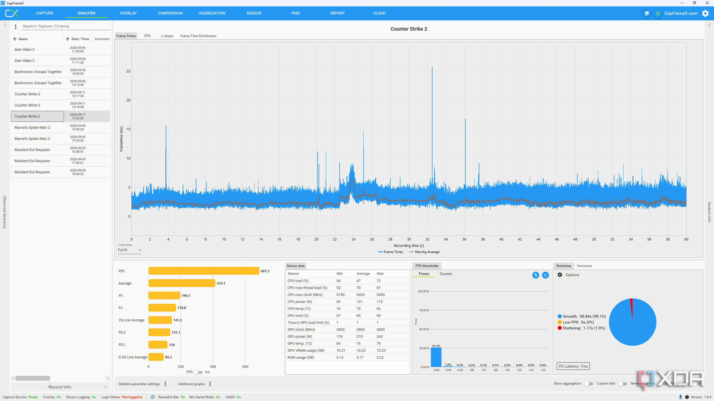Viewport: 714px width, 401px height.
Task: Click the download update icon
Action: pyautogui.click(x=680, y=397)
